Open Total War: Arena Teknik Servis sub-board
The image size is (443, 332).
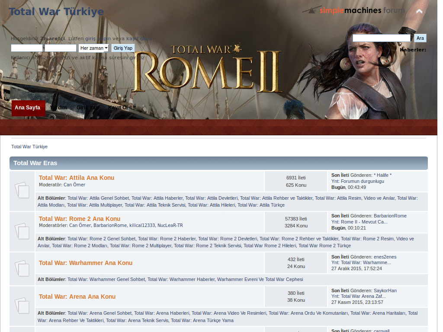click(x=137, y=320)
